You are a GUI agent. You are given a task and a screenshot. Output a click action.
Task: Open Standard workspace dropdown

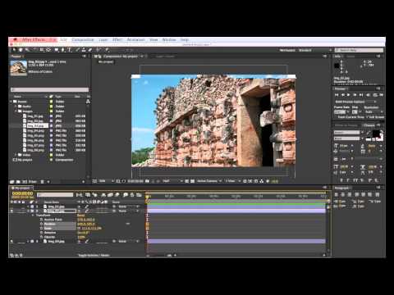click(314, 50)
